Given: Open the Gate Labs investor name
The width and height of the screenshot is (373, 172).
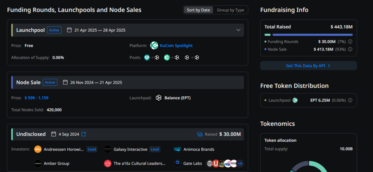Looking at the screenshot, I should click(193, 163).
